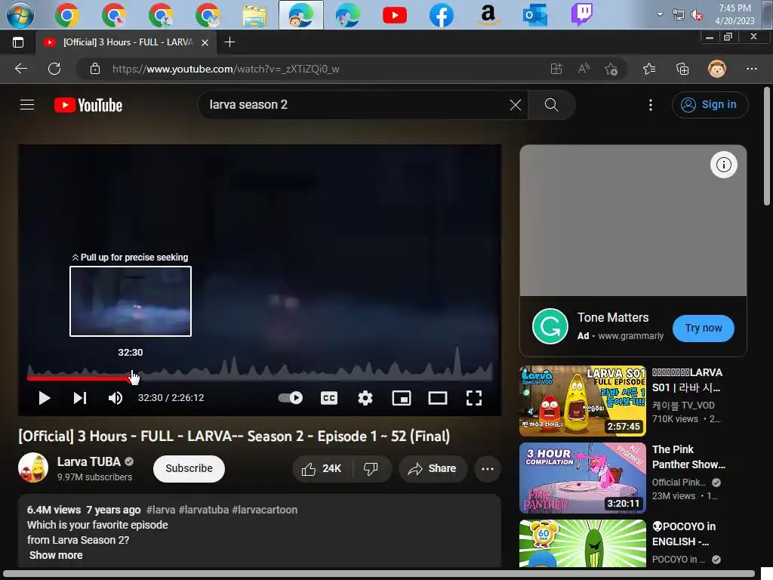
Task: Click the browser address bar URL
Action: click(226, 69)
